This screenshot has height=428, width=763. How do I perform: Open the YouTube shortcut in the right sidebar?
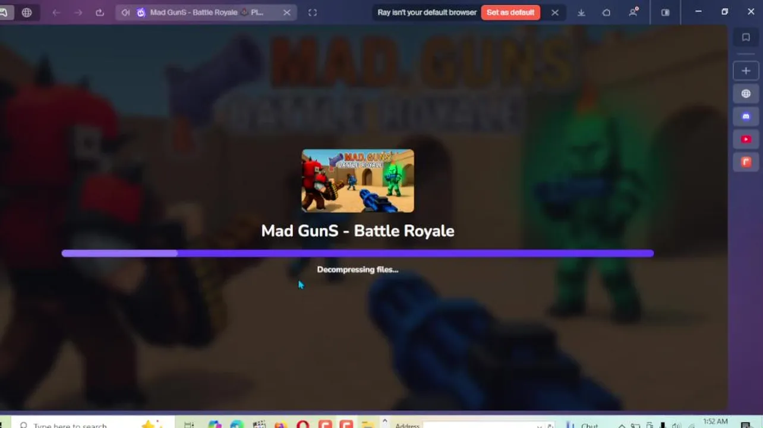coord(746,139)
